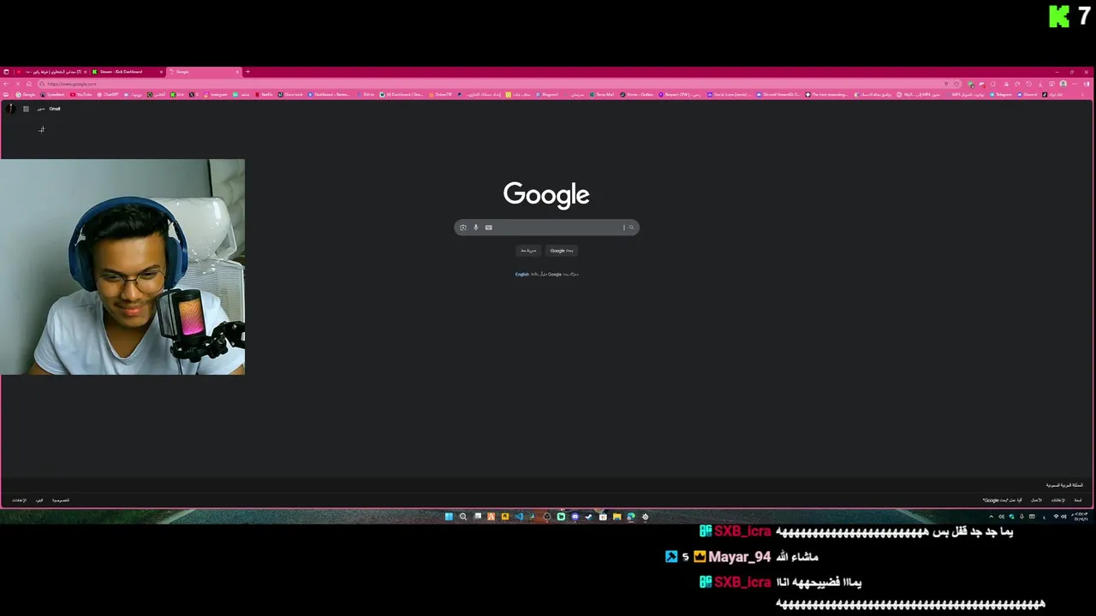Close the Kick Dashboard tab
This screenshot has height=616, width=1096.
[161, 72]
